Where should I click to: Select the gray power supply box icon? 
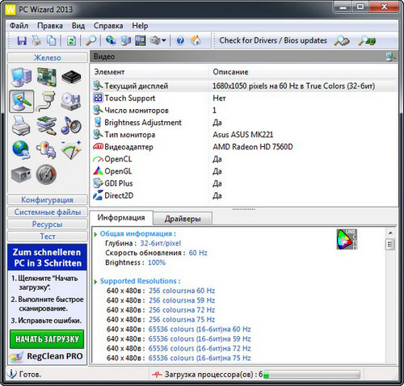tap(21, 174)
